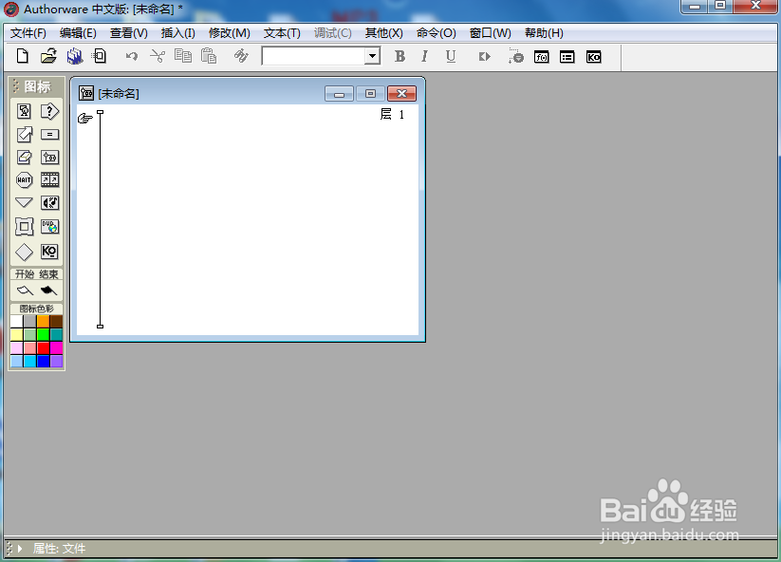Open the 文件(F) menu
The image size is (781, 562).
click(x=28, y=33)
